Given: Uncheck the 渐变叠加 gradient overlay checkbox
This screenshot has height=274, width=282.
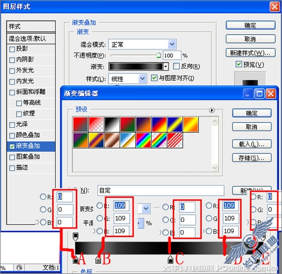Looking at the screenshot, I should click(12, 146).
